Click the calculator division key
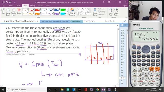Image resolution: width=164 pixels, height=92 pixels. pyautogui.click(x=157, y=74)
